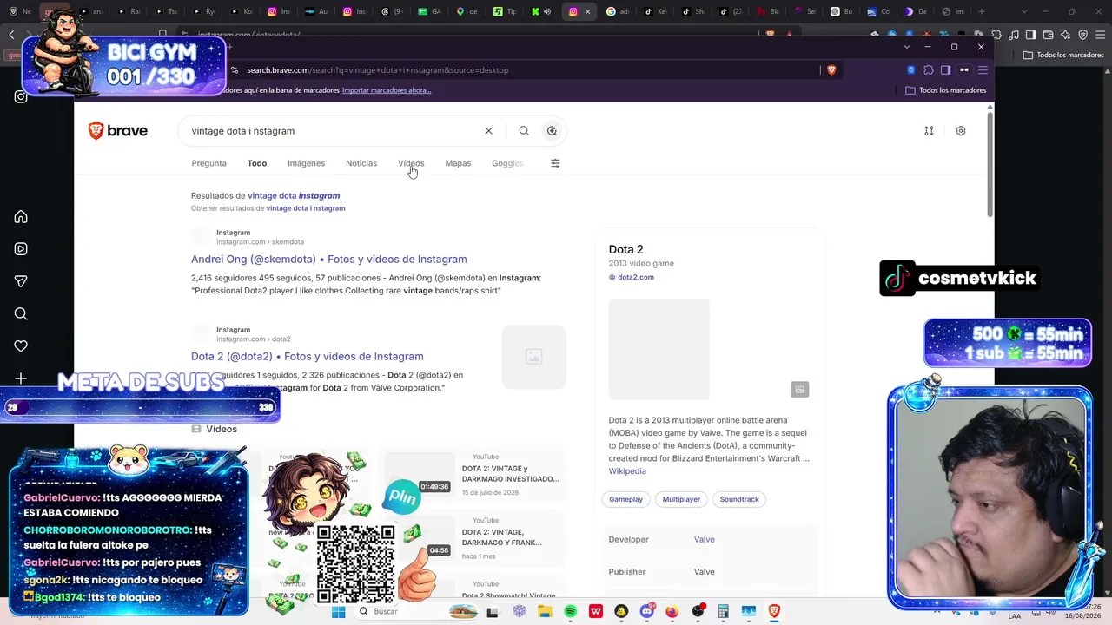Open Brave Search settings gear
The height and width of the screenshot is (625, 1112).
point(961,131)
